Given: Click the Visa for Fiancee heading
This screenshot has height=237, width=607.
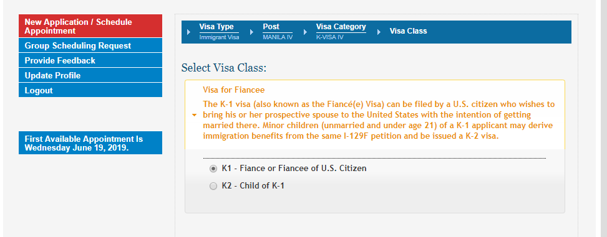Looking at the screenshot, I should pos(234,90).
